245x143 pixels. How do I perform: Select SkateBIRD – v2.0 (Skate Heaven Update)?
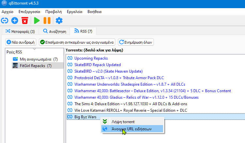pyautogui.click(x=108, y=71)
